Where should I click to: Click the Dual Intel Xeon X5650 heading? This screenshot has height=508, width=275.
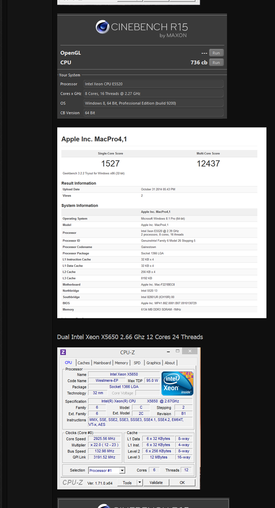click(x=130, y=337)
